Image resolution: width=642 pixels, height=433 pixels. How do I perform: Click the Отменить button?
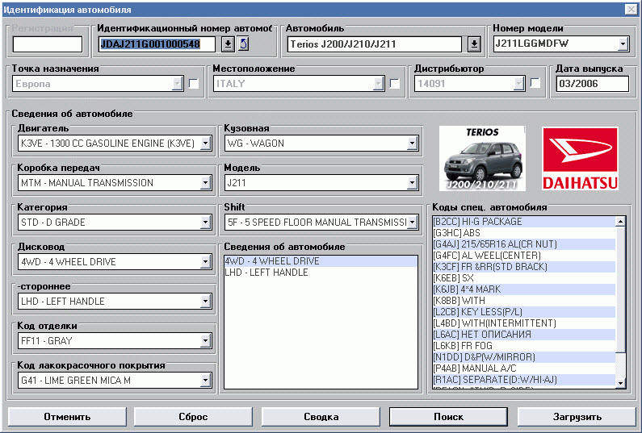(67, 417)
